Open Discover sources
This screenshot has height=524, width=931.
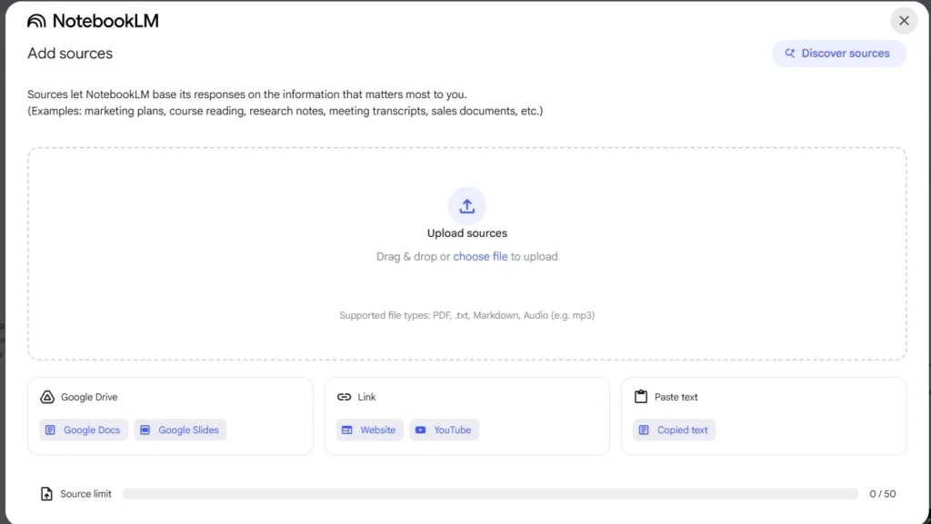[x=838, y=54]
